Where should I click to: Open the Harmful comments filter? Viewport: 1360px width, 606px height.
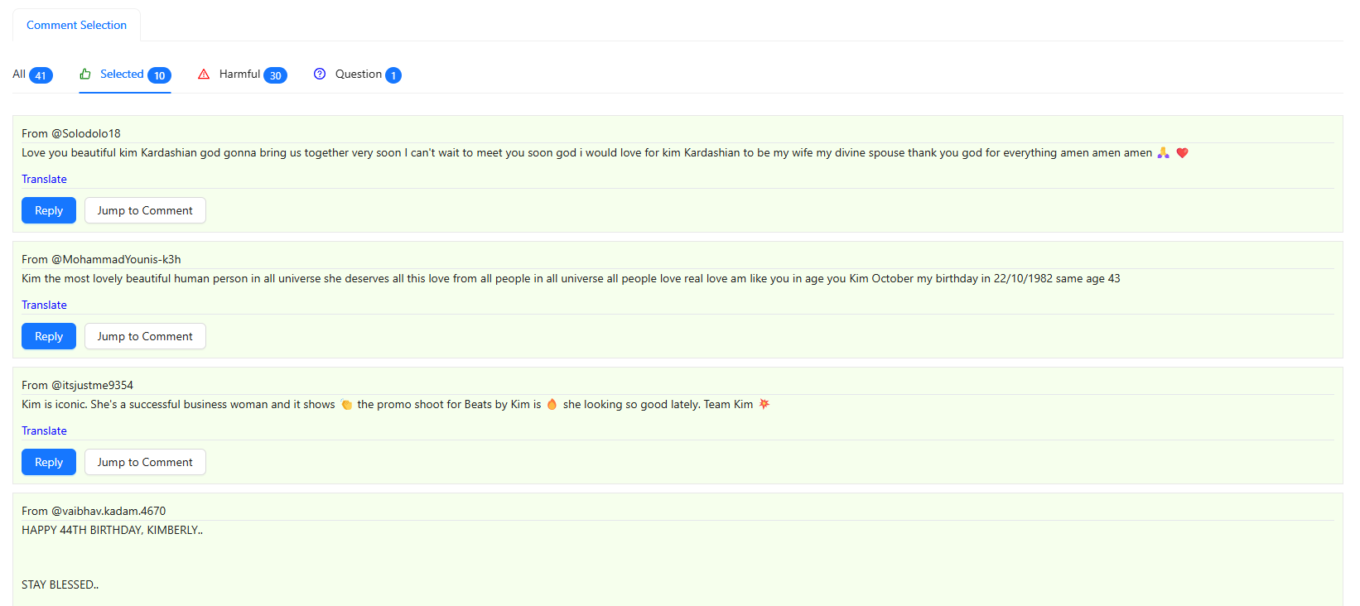coord(240,74)
